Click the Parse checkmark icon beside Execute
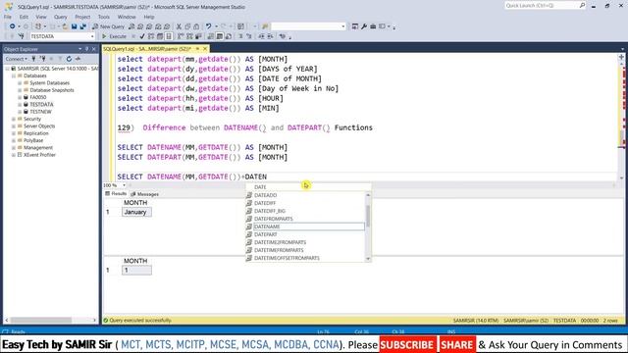 point(142,36)
